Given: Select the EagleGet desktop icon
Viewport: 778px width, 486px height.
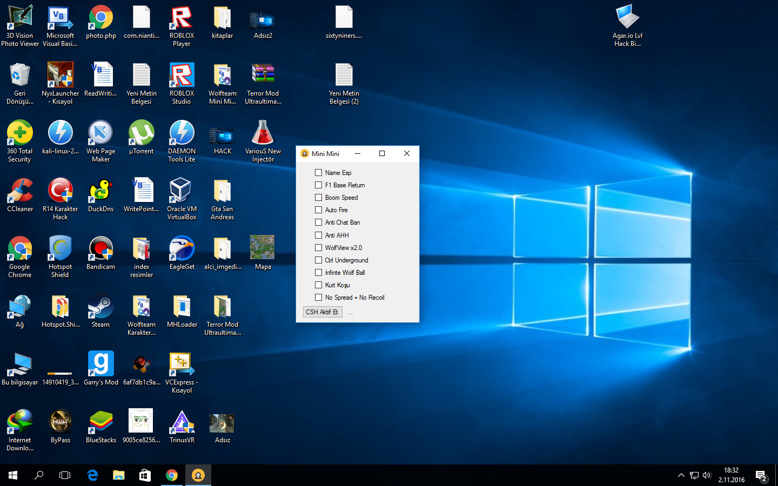Looking at the screenshot, I should tap(182, 253).
